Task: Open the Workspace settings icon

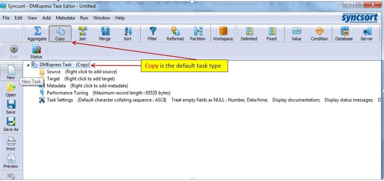Action: pos(223,34)
